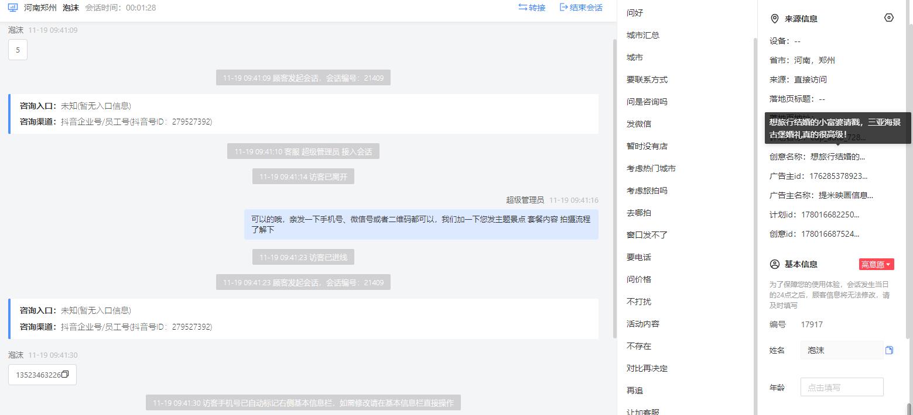
Task: Click the 设备 row in 来源信息
Action: pos(785,41)
